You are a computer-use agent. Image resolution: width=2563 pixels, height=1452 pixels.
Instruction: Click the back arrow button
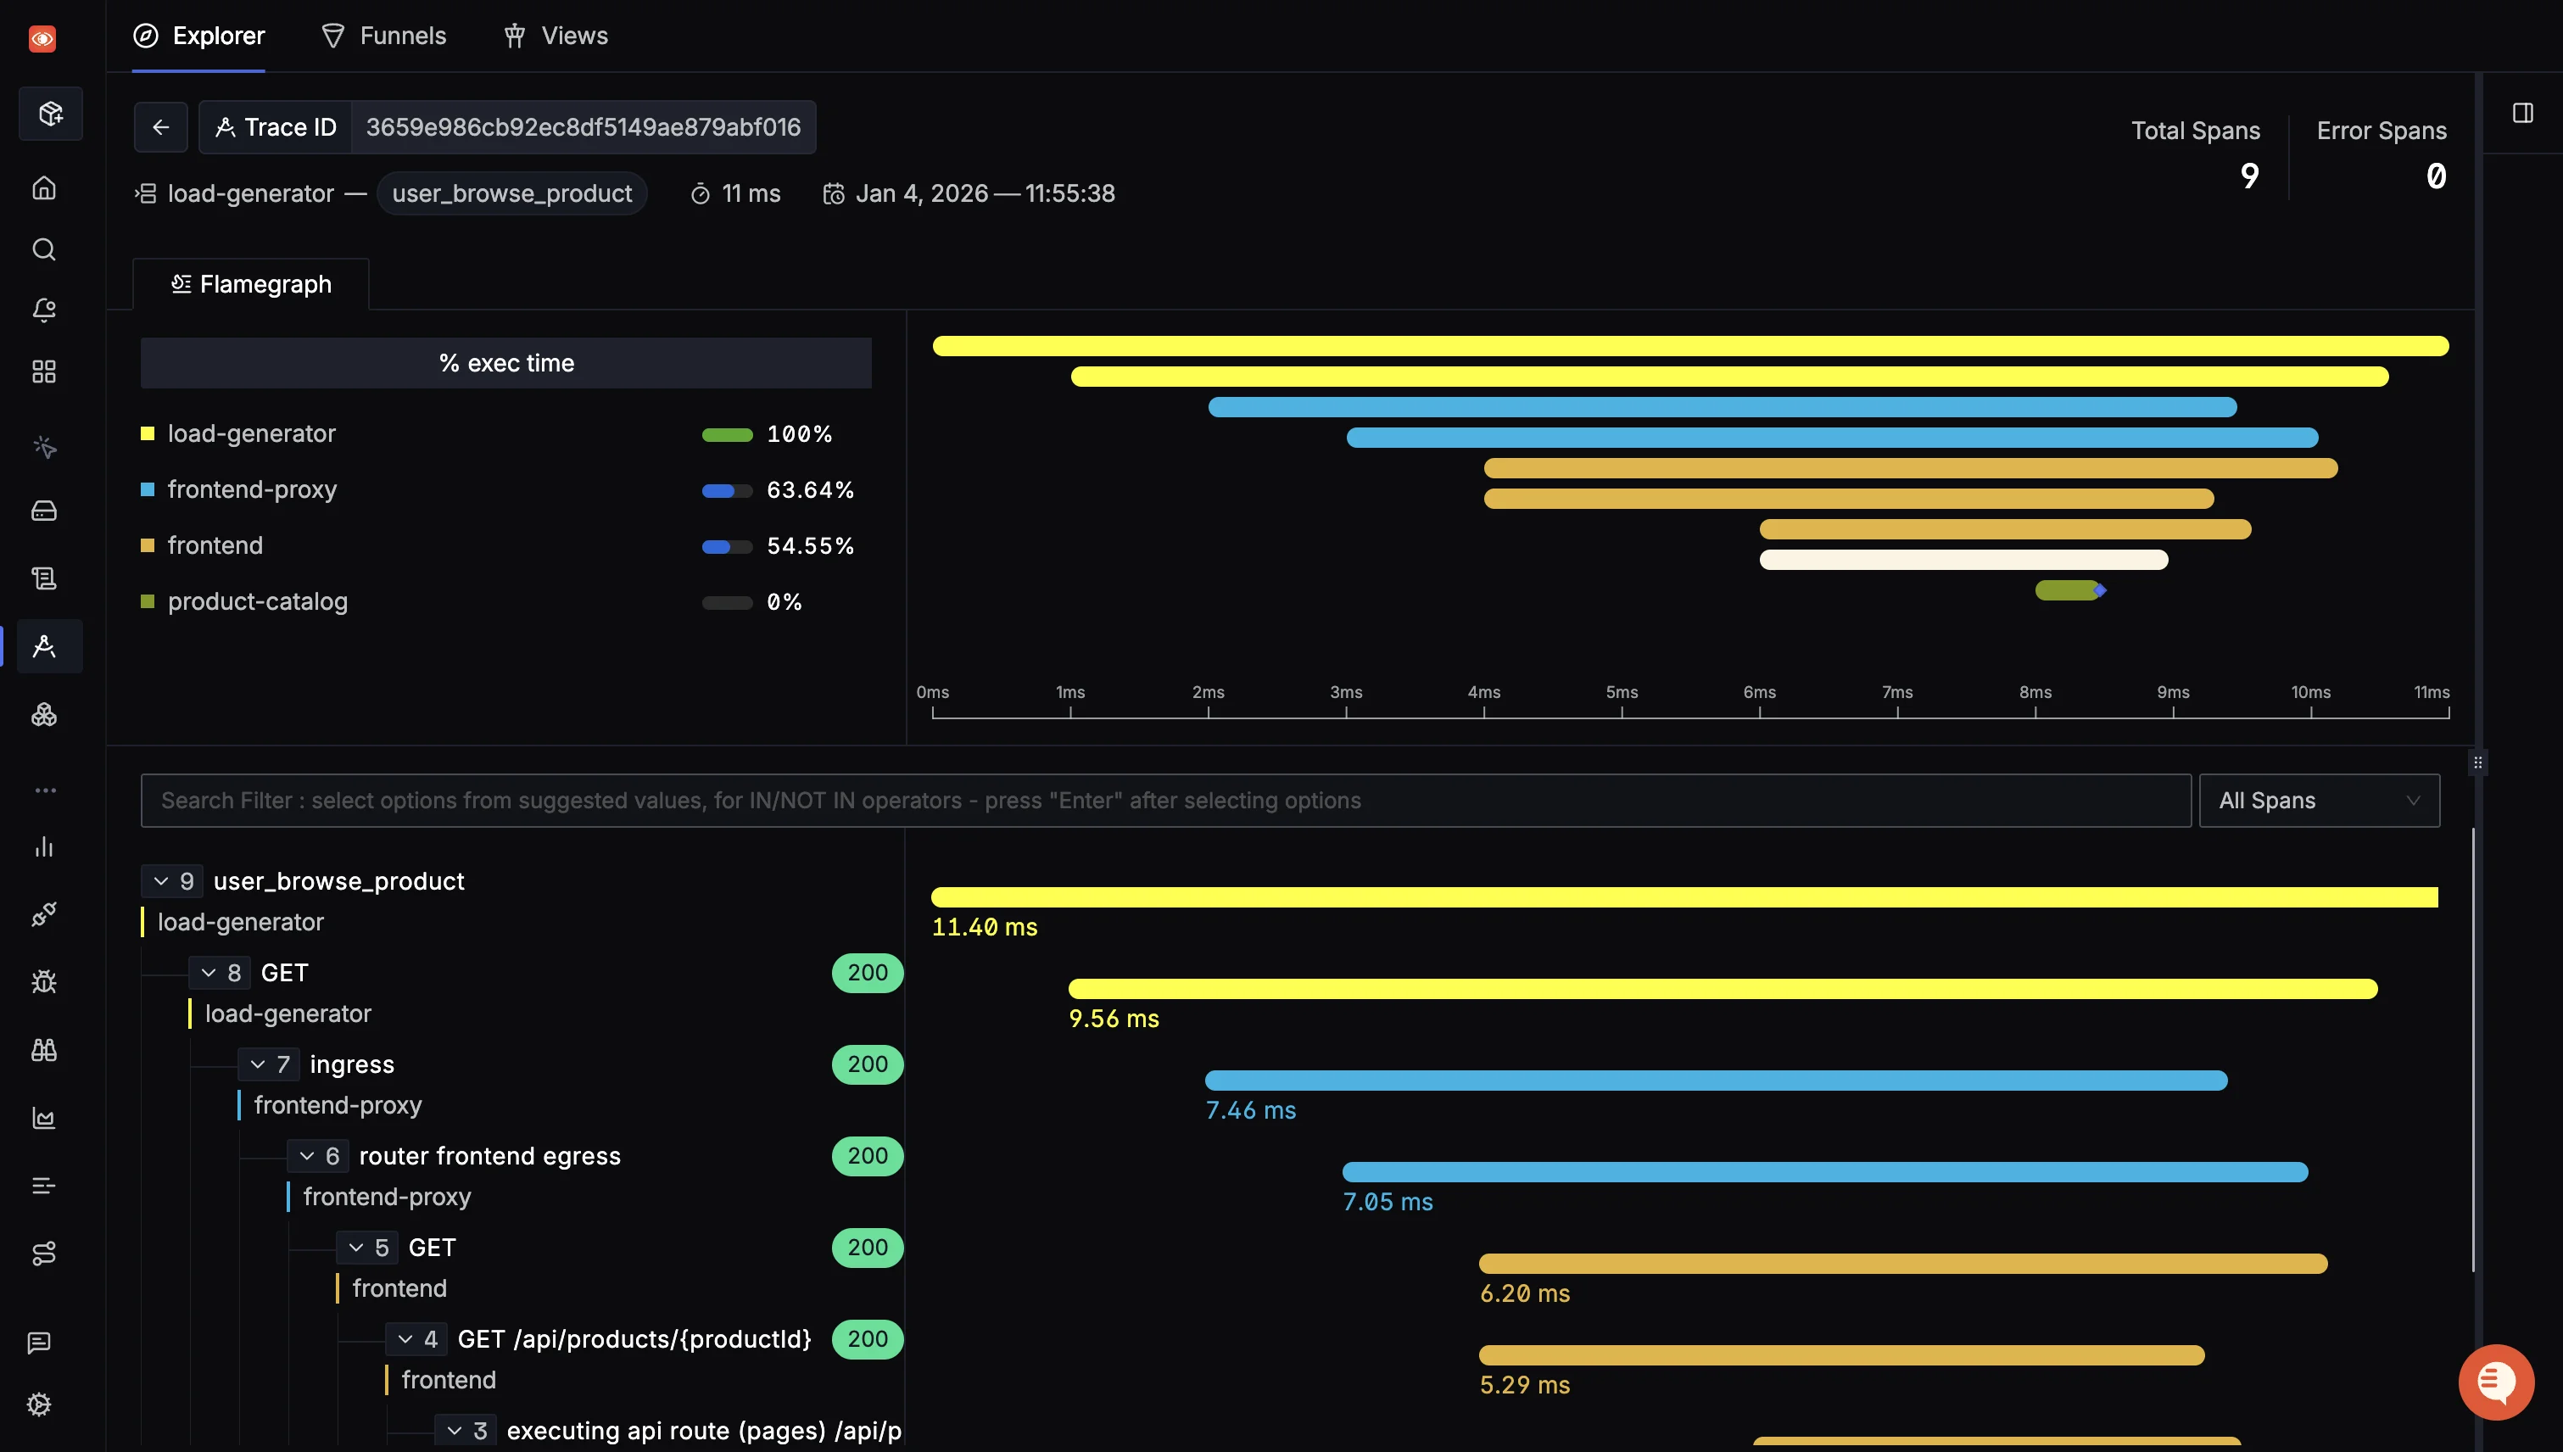[x=160, y=126]
